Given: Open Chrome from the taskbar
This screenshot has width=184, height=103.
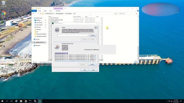Looking at the screenshot, I should 26,101.
